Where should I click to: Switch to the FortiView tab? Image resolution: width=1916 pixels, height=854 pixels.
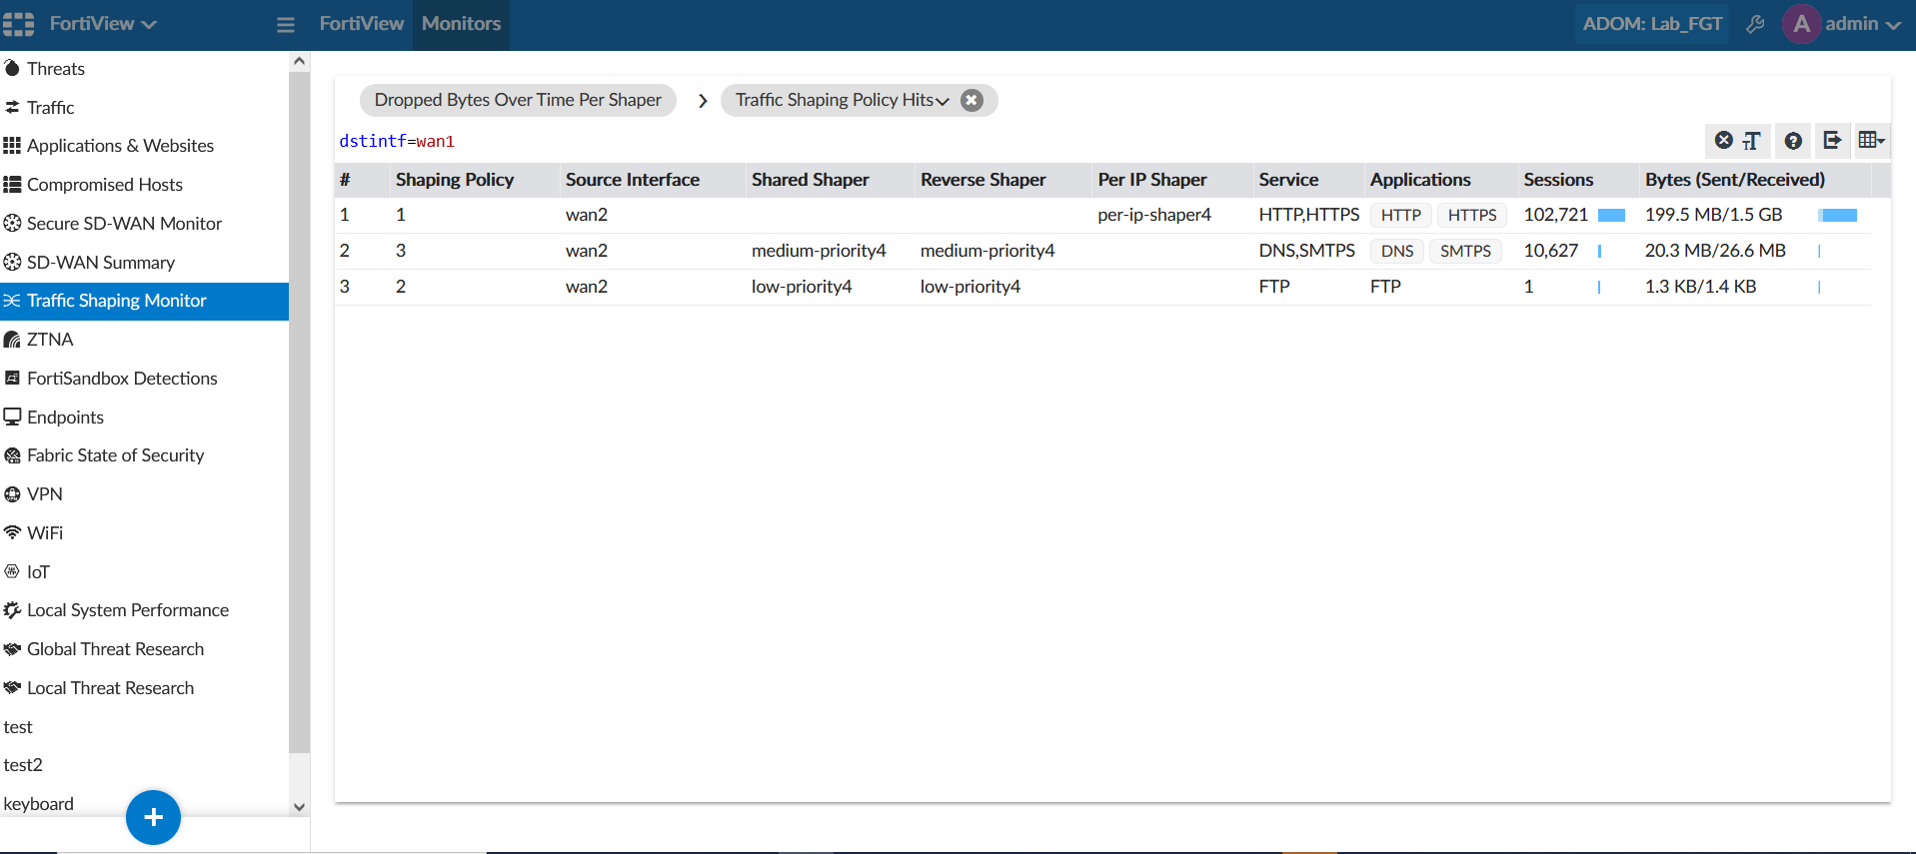(x=362, y=24)
